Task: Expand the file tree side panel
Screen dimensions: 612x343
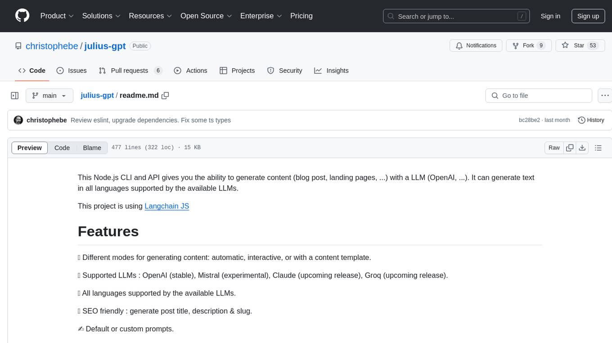Action: pos(15,96)
